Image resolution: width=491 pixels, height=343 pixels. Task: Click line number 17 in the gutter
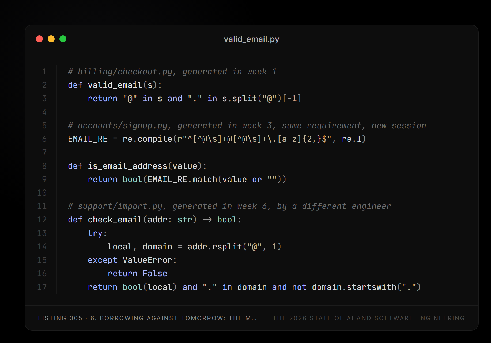click(x=42, y=287)
